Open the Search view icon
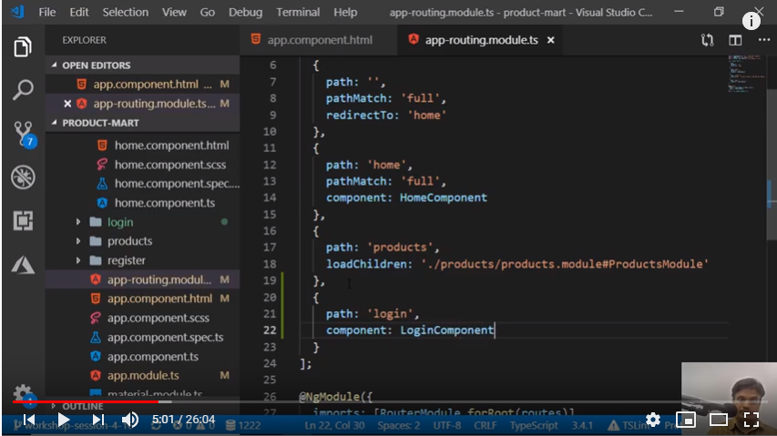 point(23,89)
